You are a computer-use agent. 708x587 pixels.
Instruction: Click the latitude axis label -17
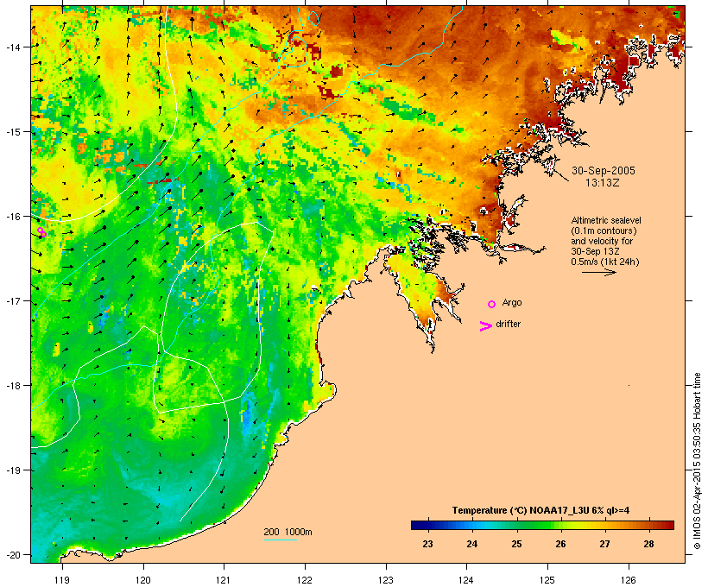tap(13, 300)
